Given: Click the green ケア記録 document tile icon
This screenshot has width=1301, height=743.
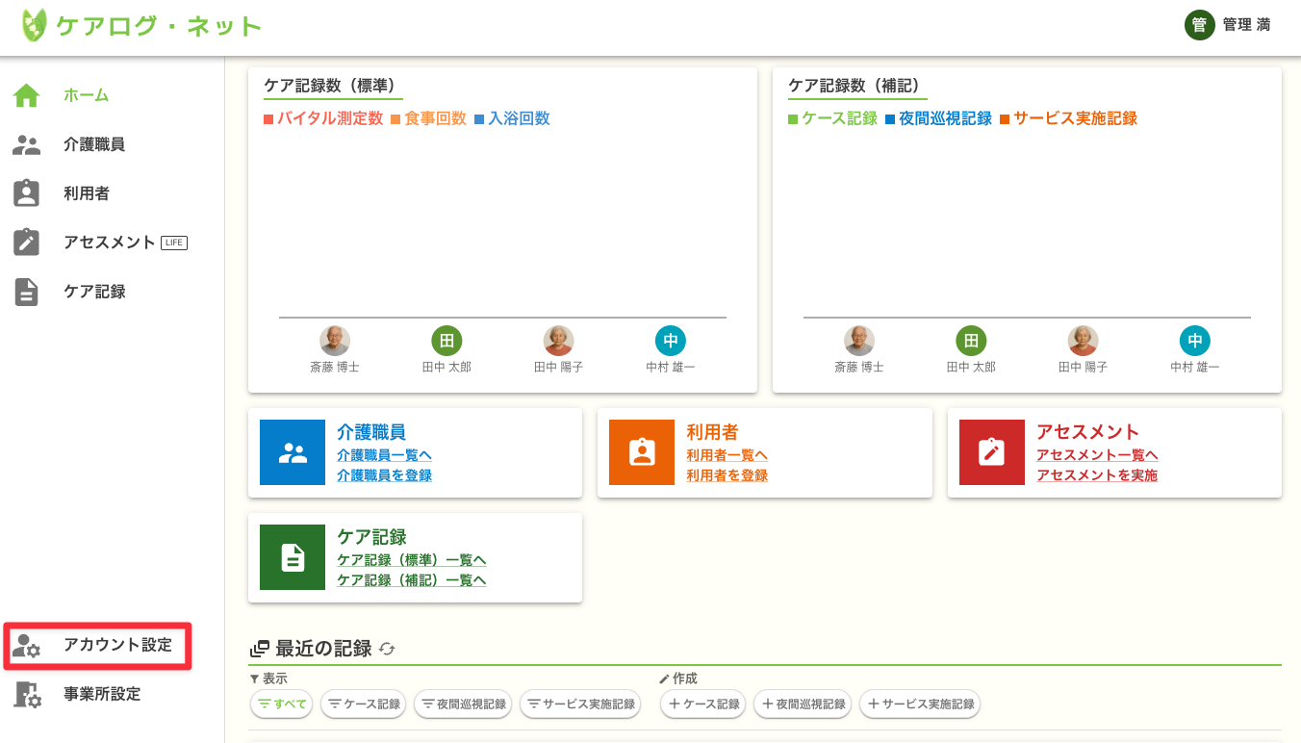Looking at the screenshot, I should 293,557.
